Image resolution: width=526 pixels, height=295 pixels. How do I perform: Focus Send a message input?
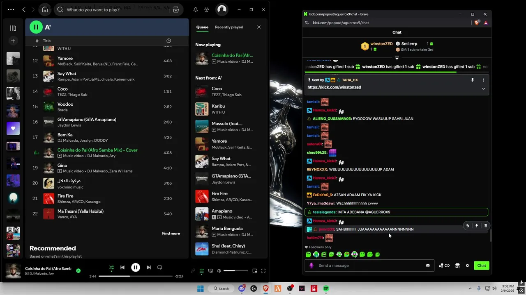click(369, 265)
